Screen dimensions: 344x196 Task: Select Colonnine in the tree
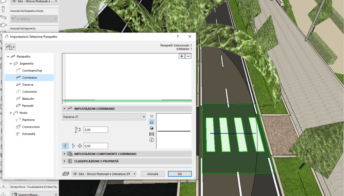30,92
